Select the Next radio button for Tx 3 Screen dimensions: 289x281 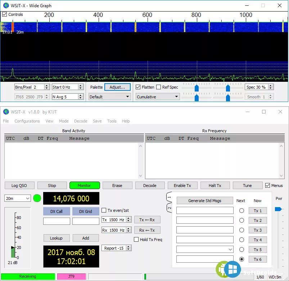pos(241,230)
